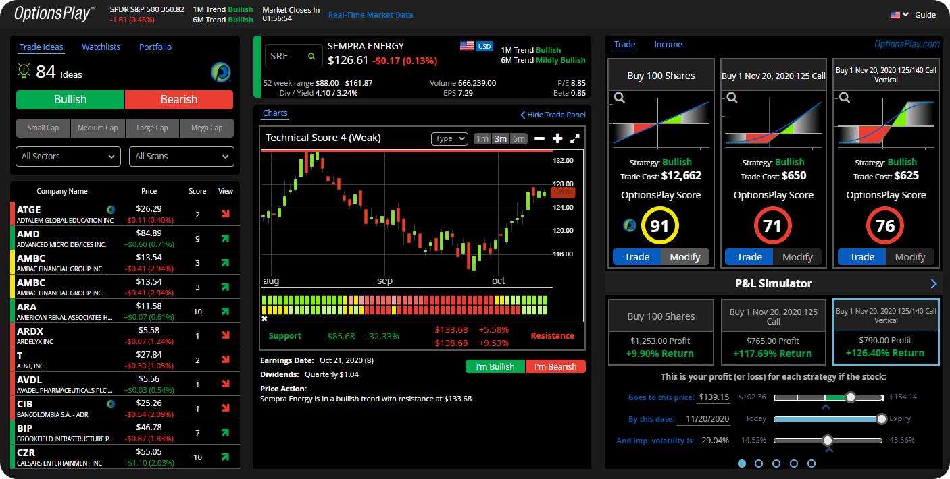Toggle the Bullish ideas filter

point(70,100)
